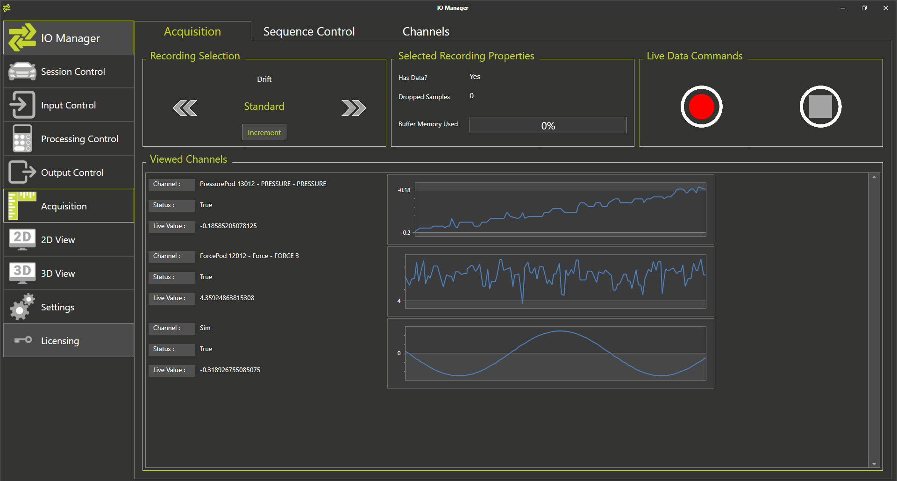Viewport: 897px width, 481px height.
Task: Start recording with the red record button
Action: click(x=701, y=107)
